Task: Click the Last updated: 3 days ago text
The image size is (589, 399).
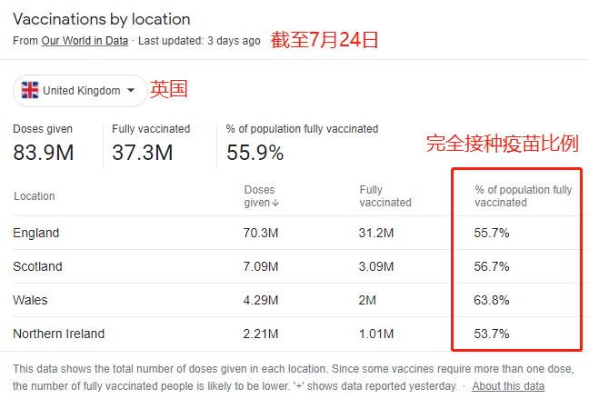Action: pos(199,41)
